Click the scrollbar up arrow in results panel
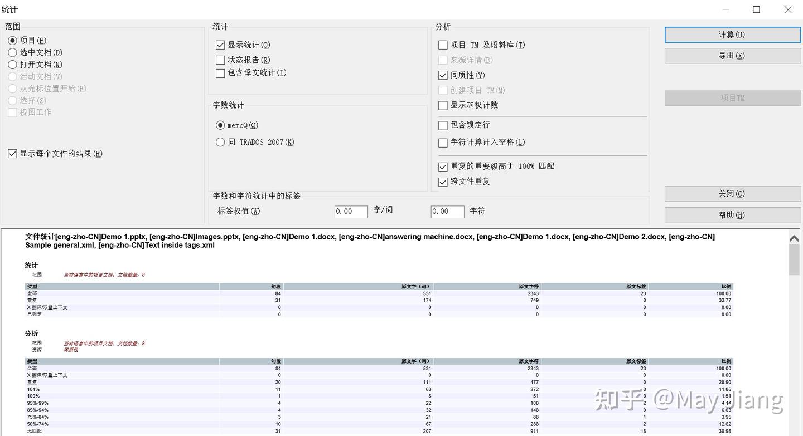This screenshot has width=803, height=436. [x=794, y=238]
